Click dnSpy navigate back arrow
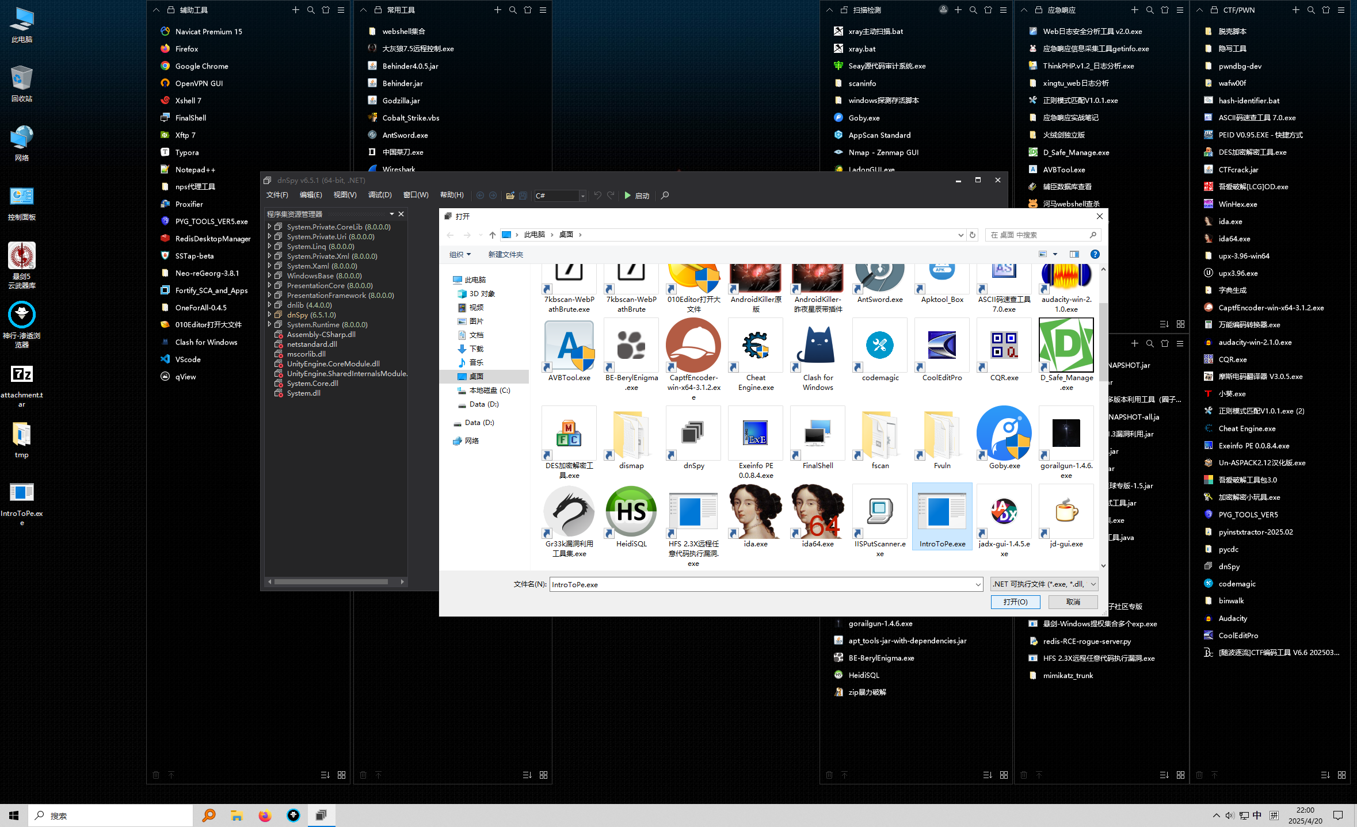This screenshot has width=1357, height=827. (x=480, y=196)
